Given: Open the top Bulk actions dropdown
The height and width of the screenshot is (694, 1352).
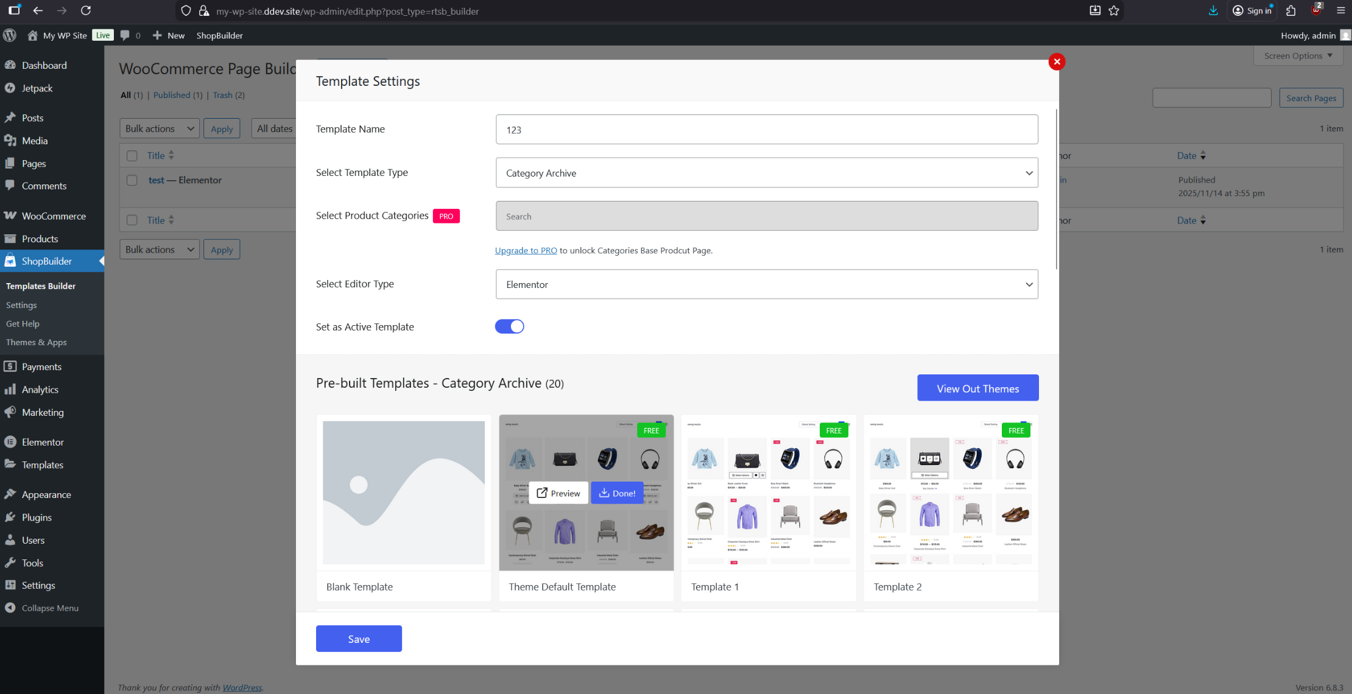Looking at the screenshot, I should coord(160,128).
